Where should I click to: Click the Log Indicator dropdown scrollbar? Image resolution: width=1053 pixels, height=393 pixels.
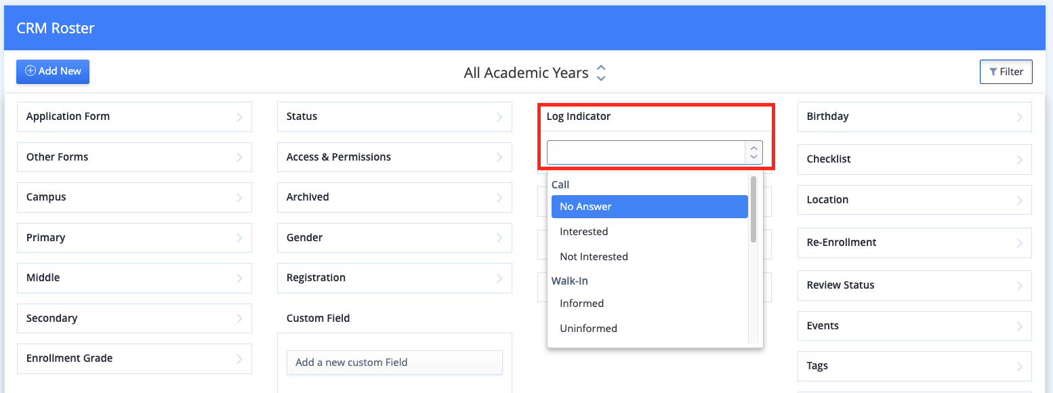point(753,209)
